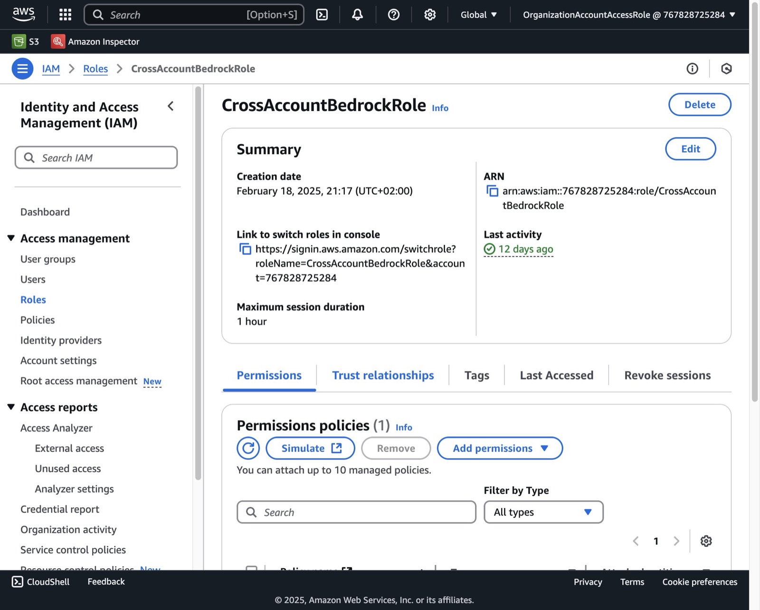Focus the top console Search field
The height and width of the screenshot is (610, 760).
[194, 15]
